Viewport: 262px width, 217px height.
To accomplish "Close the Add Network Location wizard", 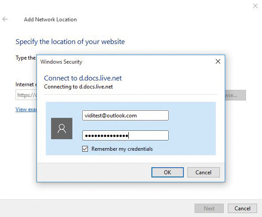I will click(x=255, y=6).
